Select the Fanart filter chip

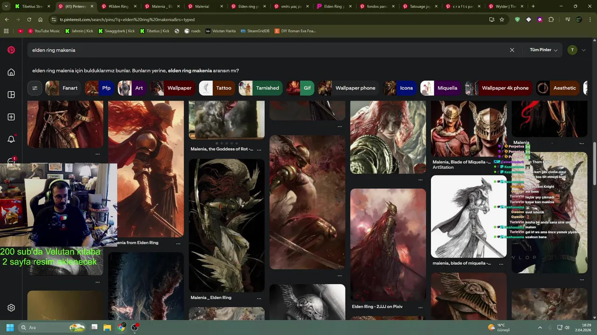63,88
